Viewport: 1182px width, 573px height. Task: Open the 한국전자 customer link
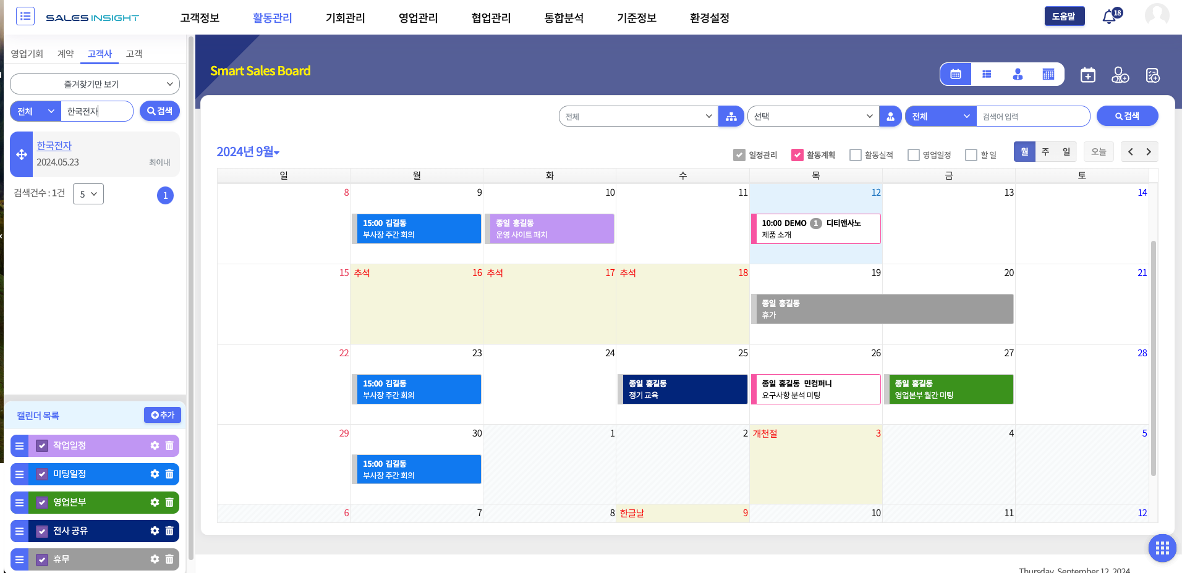[x=54, y=146]
